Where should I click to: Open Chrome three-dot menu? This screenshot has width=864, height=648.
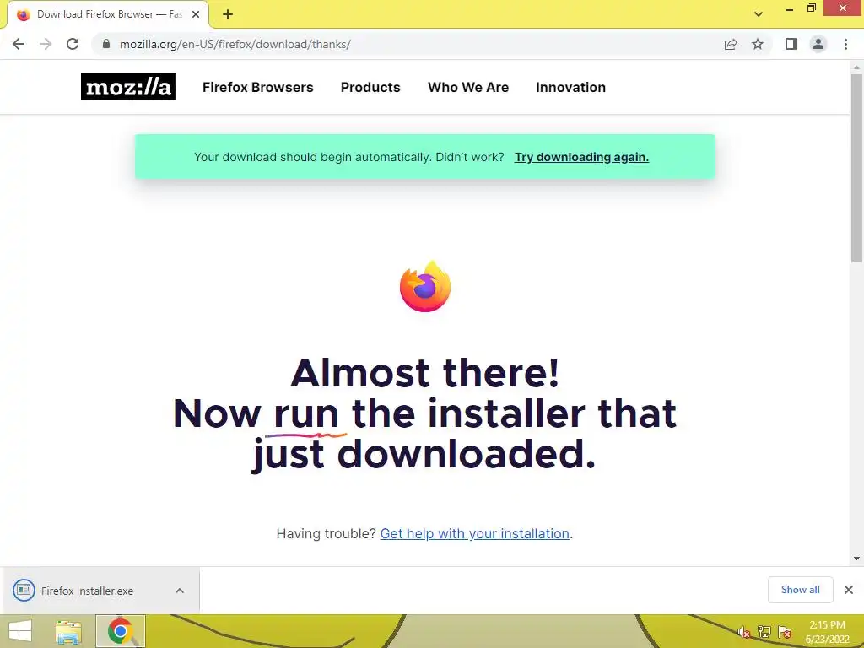(845, 44)
